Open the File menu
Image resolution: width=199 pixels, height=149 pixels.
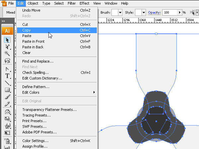point(11,3)
